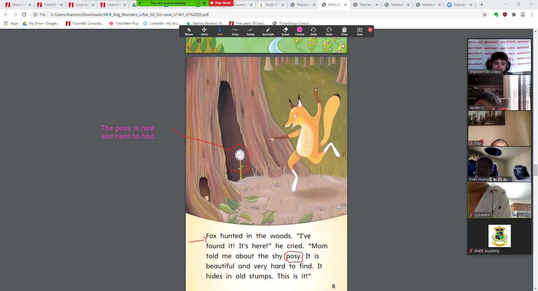Go back in browser history
Image resolution: width=538 pixels, height=291 pixels.
point(6,15)
